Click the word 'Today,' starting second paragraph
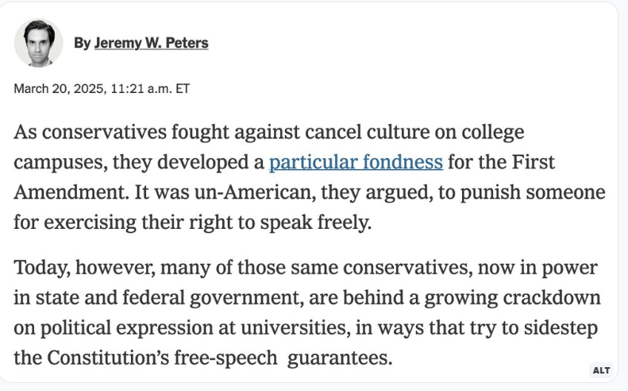The height and width of the screenshot is (391, 628). [42, 268]
